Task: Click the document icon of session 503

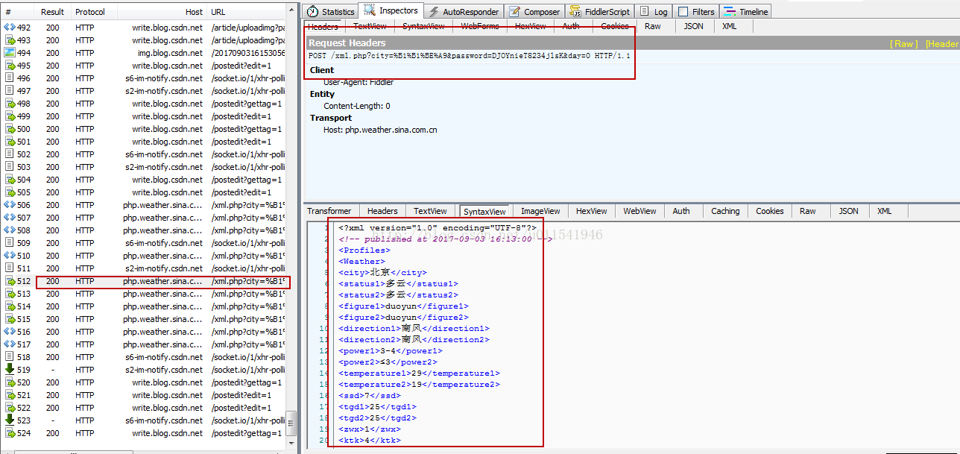Action: click(10, 167)
